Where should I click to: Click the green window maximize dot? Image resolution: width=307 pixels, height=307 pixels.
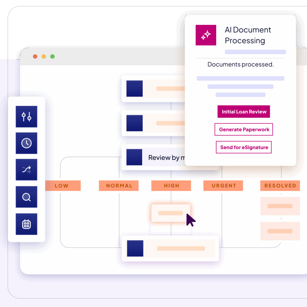pyautogui.click(x=52, y=57)
